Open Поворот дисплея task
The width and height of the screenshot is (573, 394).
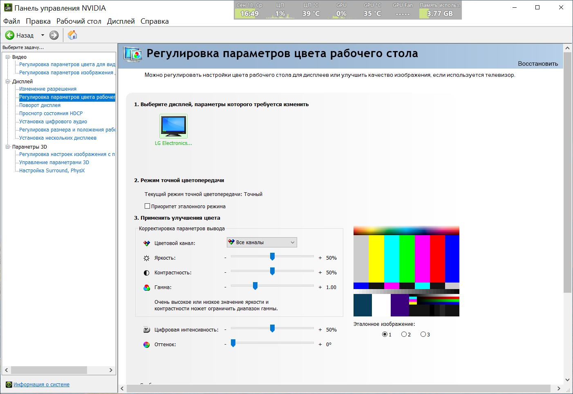click(x=40, y=105)
